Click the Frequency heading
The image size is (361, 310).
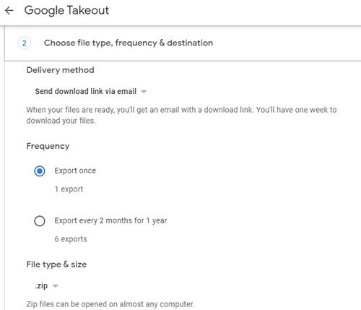(48, 146)
